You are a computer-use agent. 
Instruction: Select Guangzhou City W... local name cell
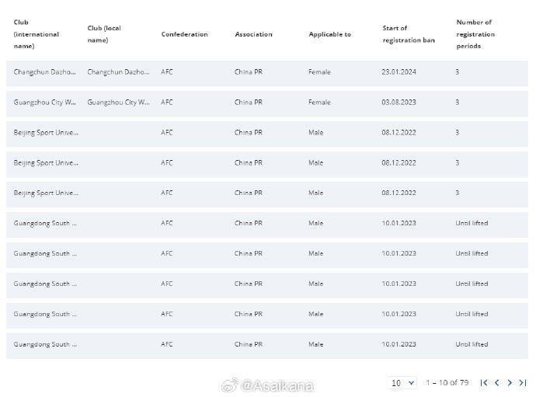coord(118,103)
